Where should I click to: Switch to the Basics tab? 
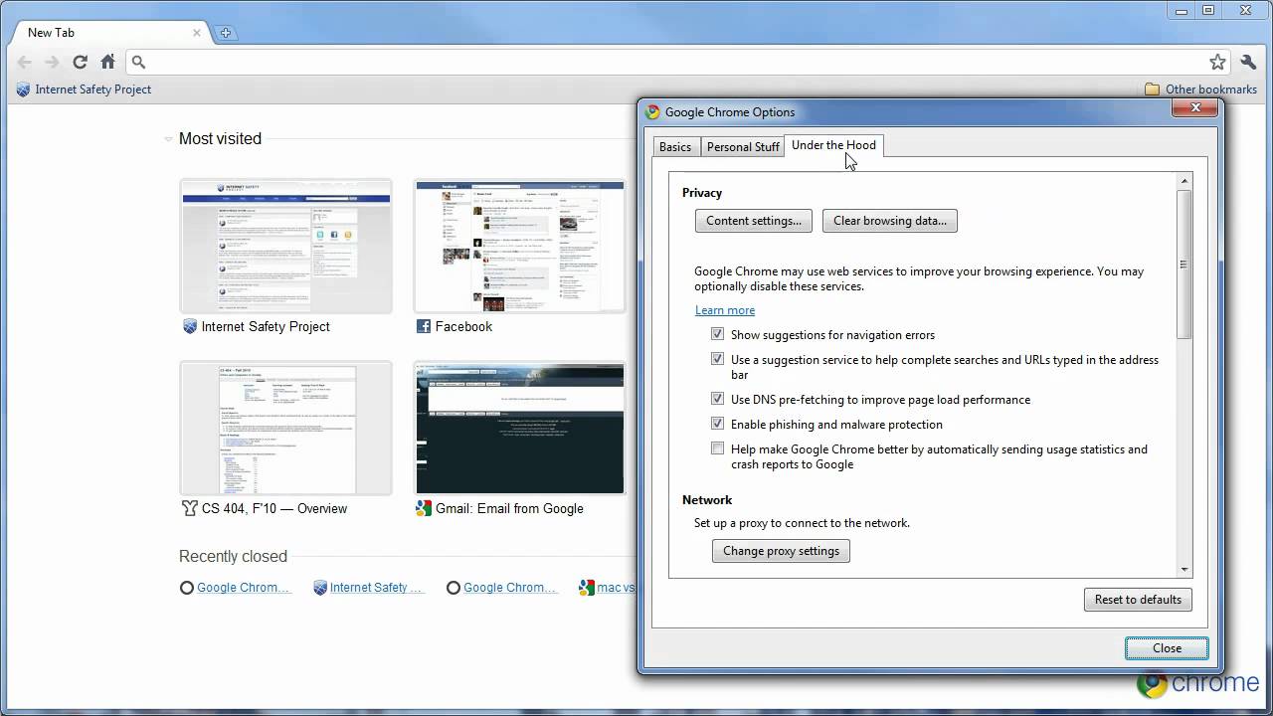675,147
